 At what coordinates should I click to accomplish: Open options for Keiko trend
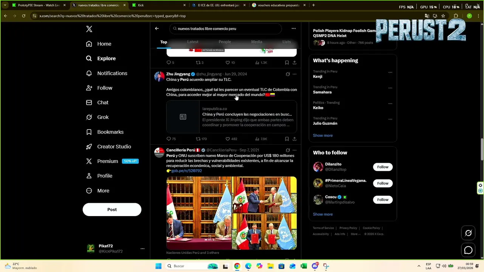point(390,104)
